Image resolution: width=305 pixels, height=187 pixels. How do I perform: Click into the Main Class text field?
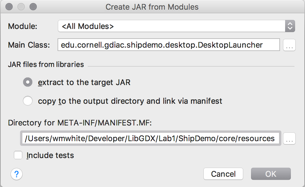pos(168,45)
